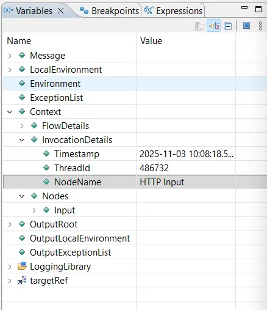The width and height of the screenshot is (267, 310).
Task: Click the Show Type Names toolbar icon
Action: [x=199, y=26]
